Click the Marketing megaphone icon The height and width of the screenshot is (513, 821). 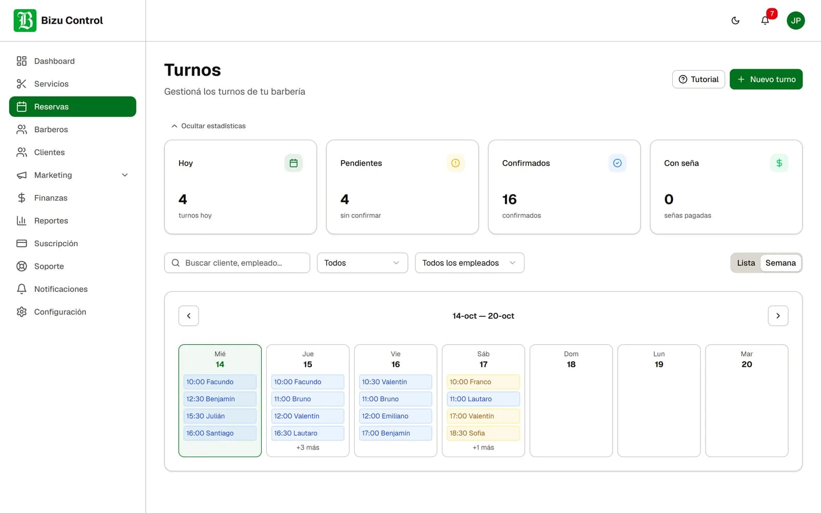pos(22,175)
